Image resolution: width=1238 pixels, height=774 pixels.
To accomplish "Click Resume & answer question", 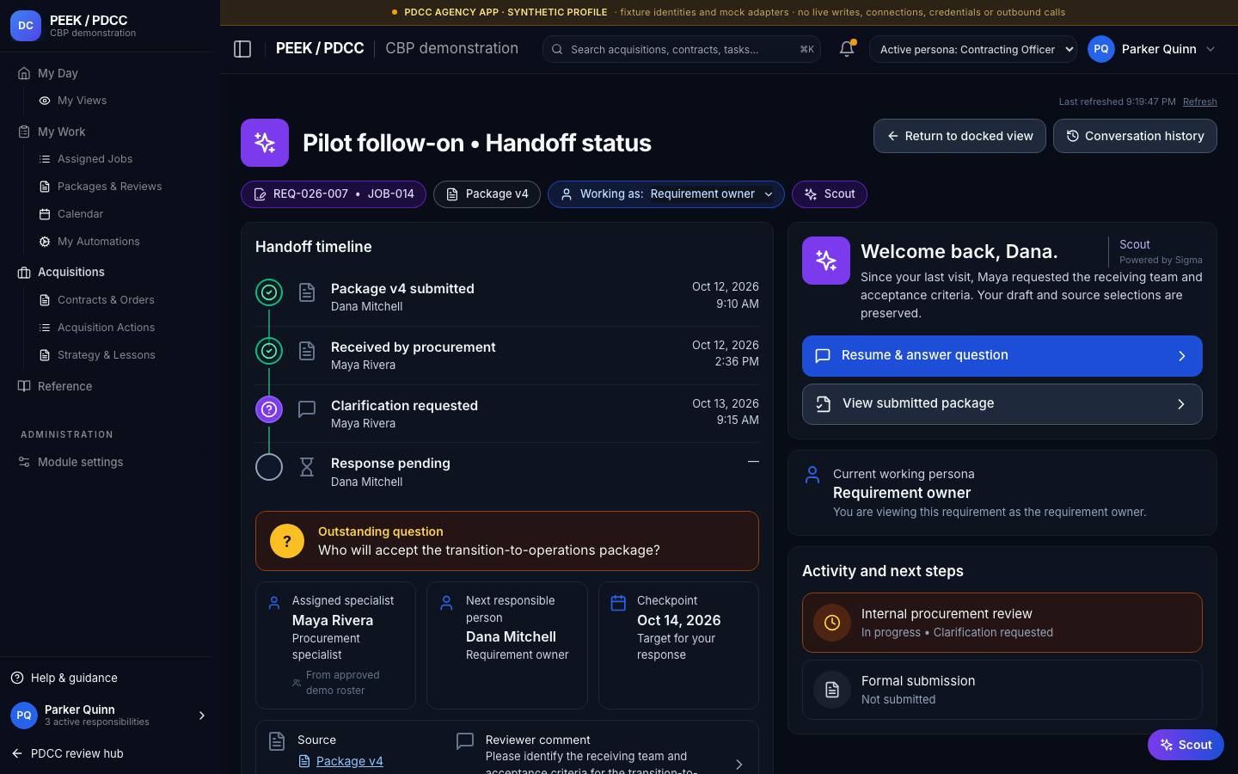I will 1002,356.
